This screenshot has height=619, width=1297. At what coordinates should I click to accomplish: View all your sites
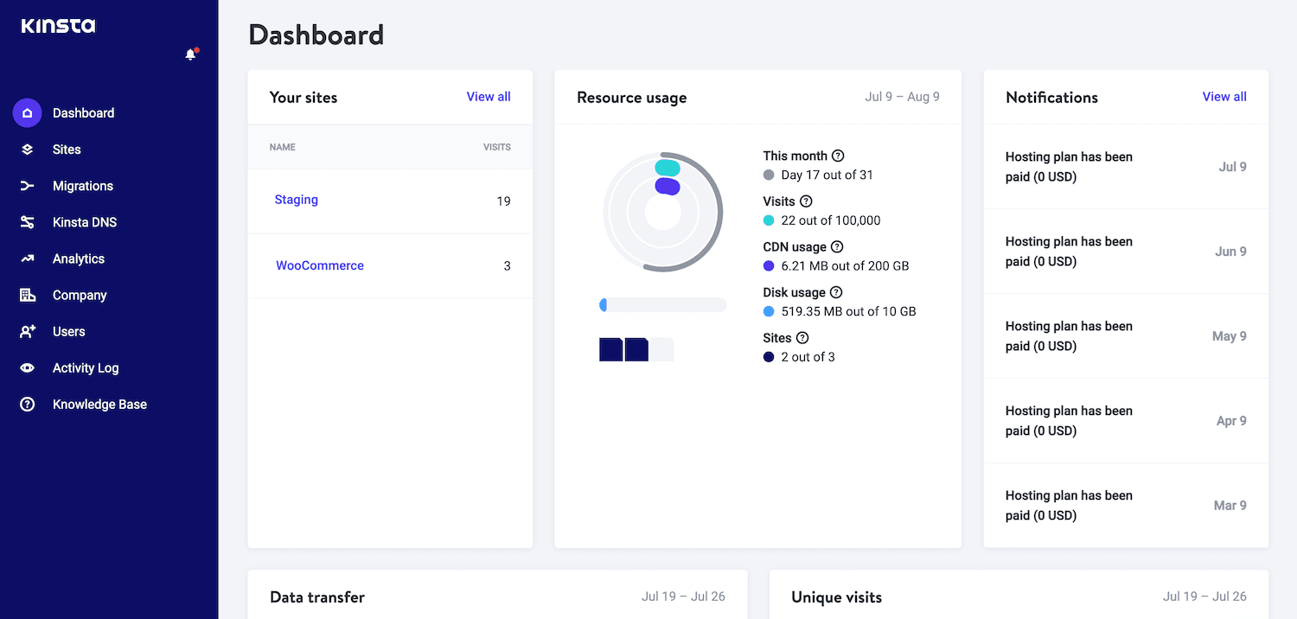pos(488,96)
